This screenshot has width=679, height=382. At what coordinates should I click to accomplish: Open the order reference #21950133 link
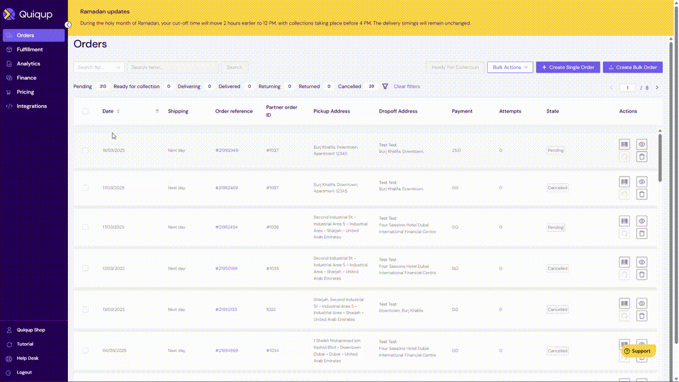pos(226,309)
